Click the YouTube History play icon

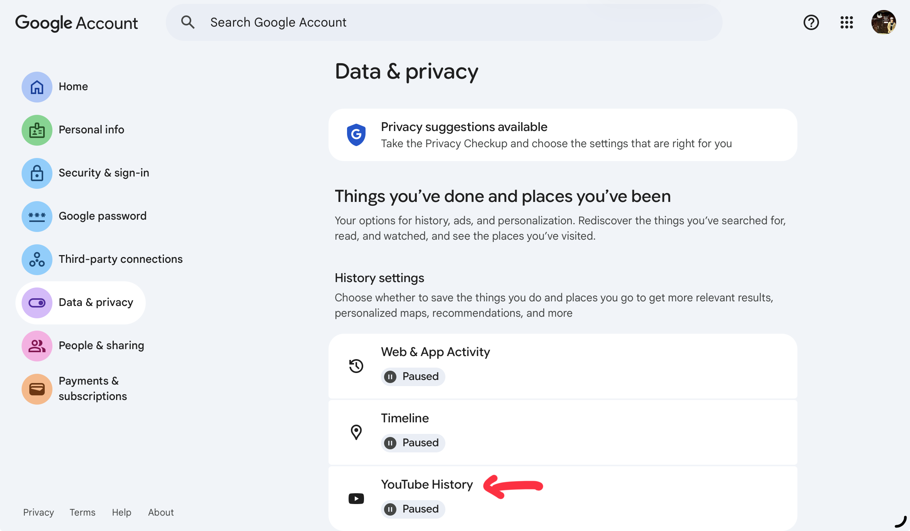click(x=356, y=498)
